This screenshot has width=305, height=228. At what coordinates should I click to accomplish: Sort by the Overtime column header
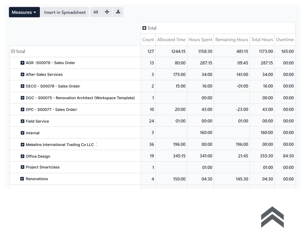pyautogui.click(x=285, y=40)
